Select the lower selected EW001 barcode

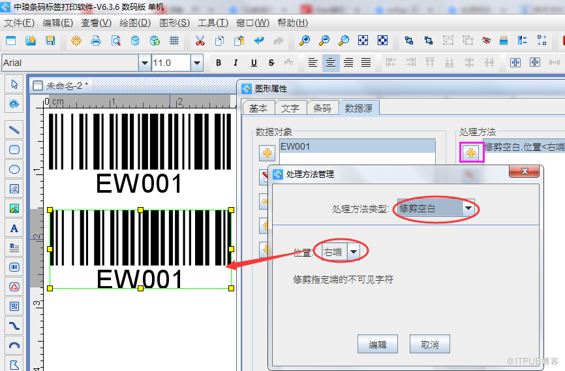tap(140, 249)
